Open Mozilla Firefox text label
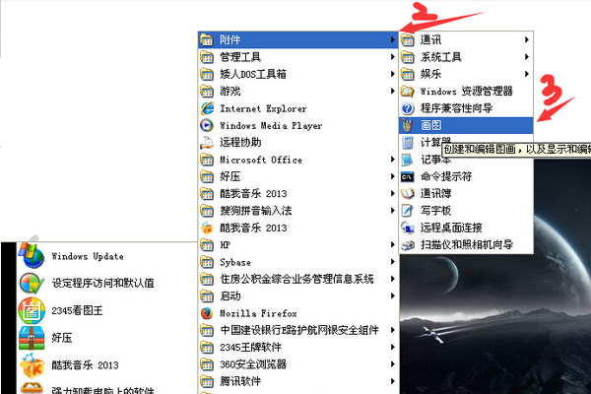The image size is (591, 394). (258, 313)
